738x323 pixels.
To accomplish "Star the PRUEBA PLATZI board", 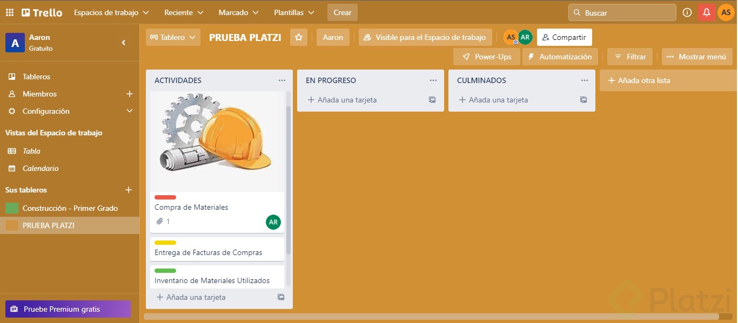I will click(299, 37).
